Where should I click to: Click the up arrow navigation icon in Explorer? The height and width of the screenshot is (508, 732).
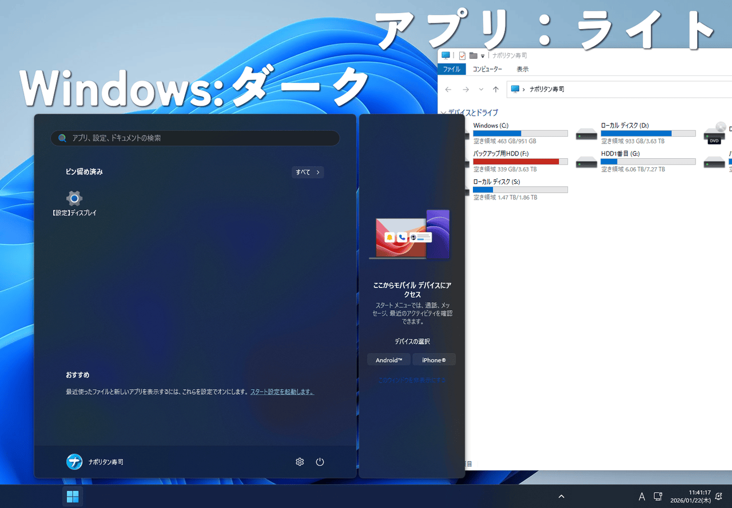pyautogui.click(x=495, y=89)
